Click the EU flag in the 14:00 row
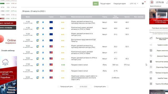 point(51,40)
